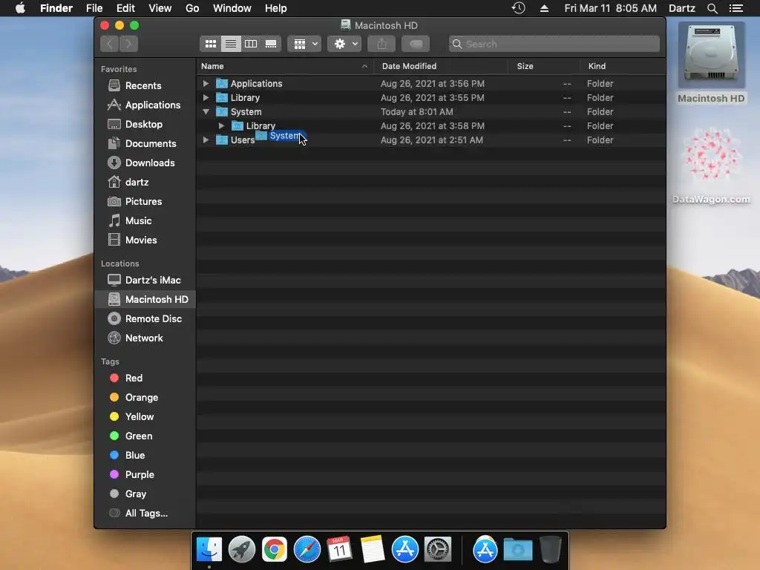The height and width of the screenshot is (570, 760).
Task: Select Network under Locations
Action: click(145, 338)
